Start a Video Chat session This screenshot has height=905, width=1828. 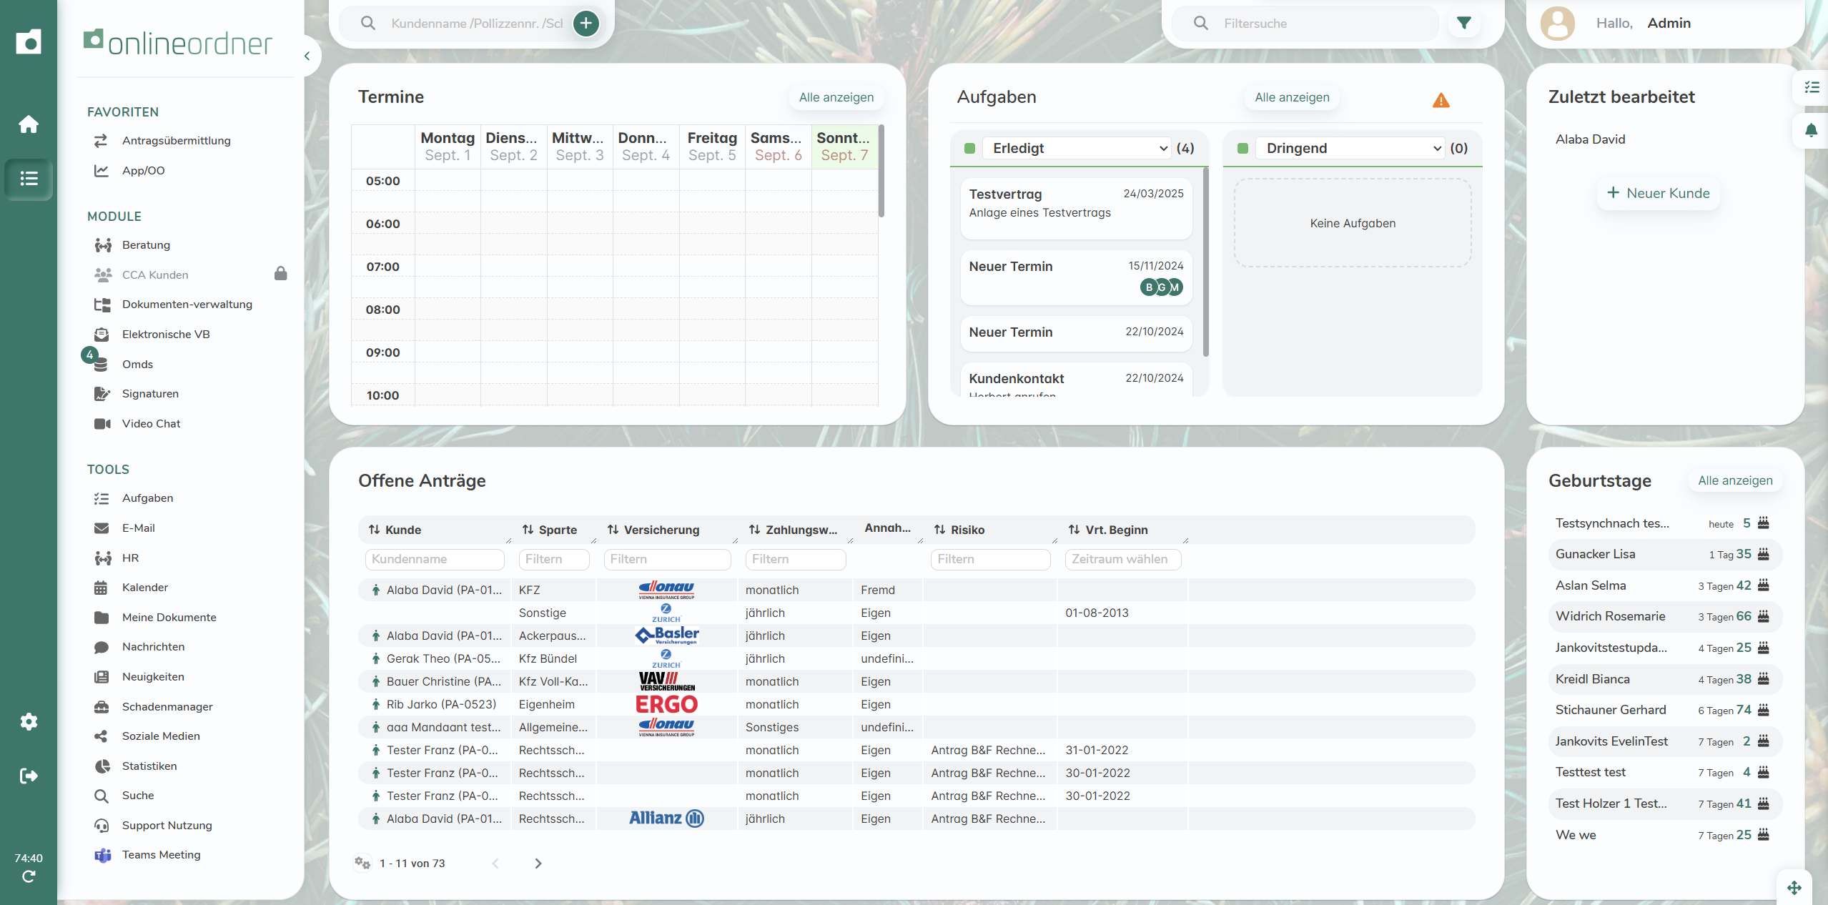click(151, 423)
